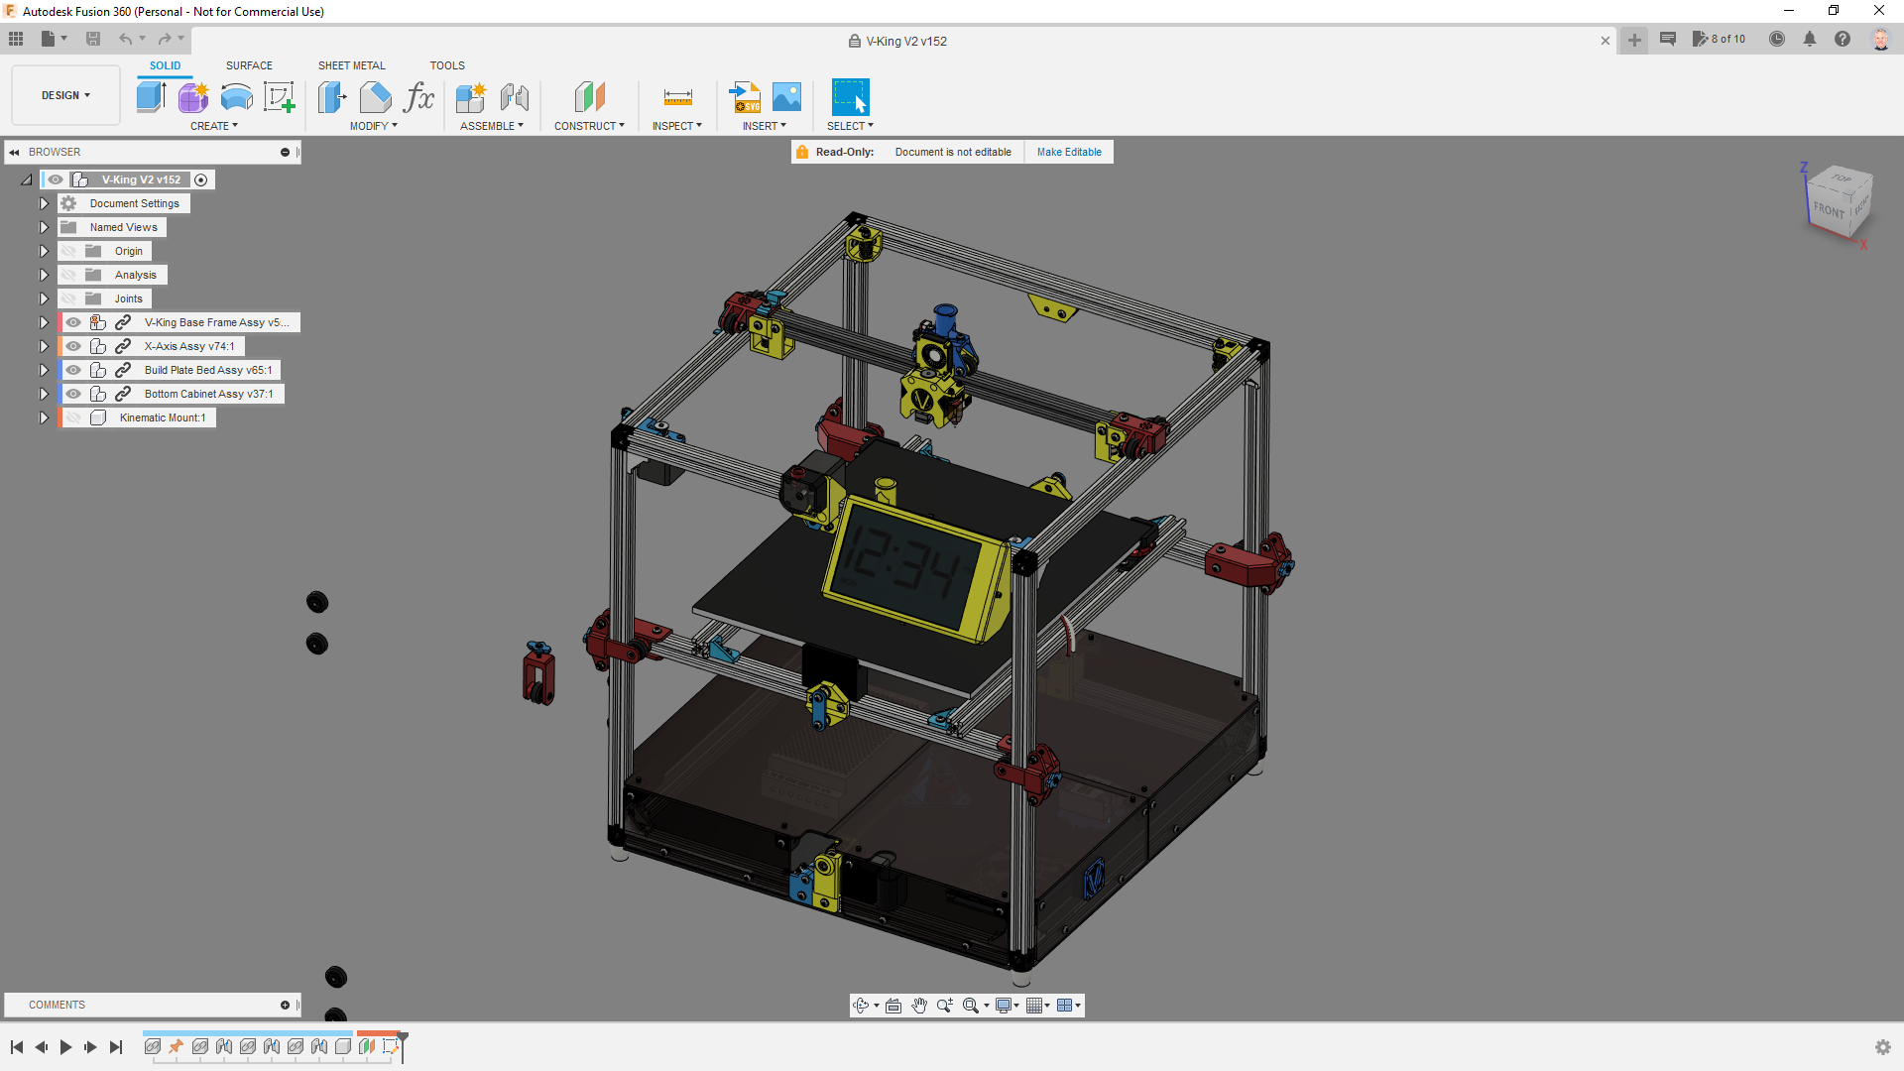1904x1071 pixels.
Task: Toggle visibility of Build Plate Bed Assy
Action: click(73, 370)
